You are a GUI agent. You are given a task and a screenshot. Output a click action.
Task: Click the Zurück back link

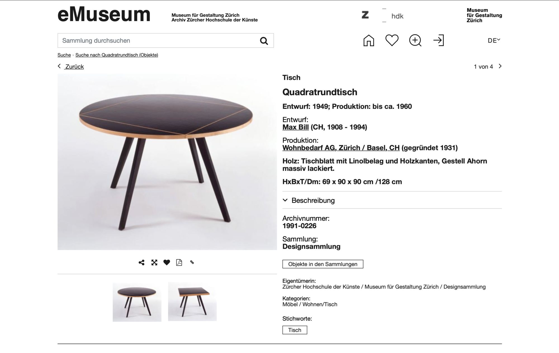[x=71, y=67]
